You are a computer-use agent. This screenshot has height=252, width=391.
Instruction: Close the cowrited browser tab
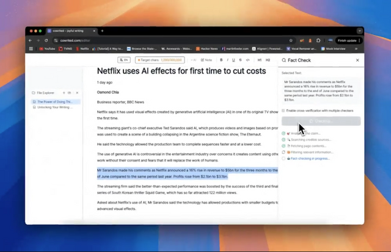(94, 31)
